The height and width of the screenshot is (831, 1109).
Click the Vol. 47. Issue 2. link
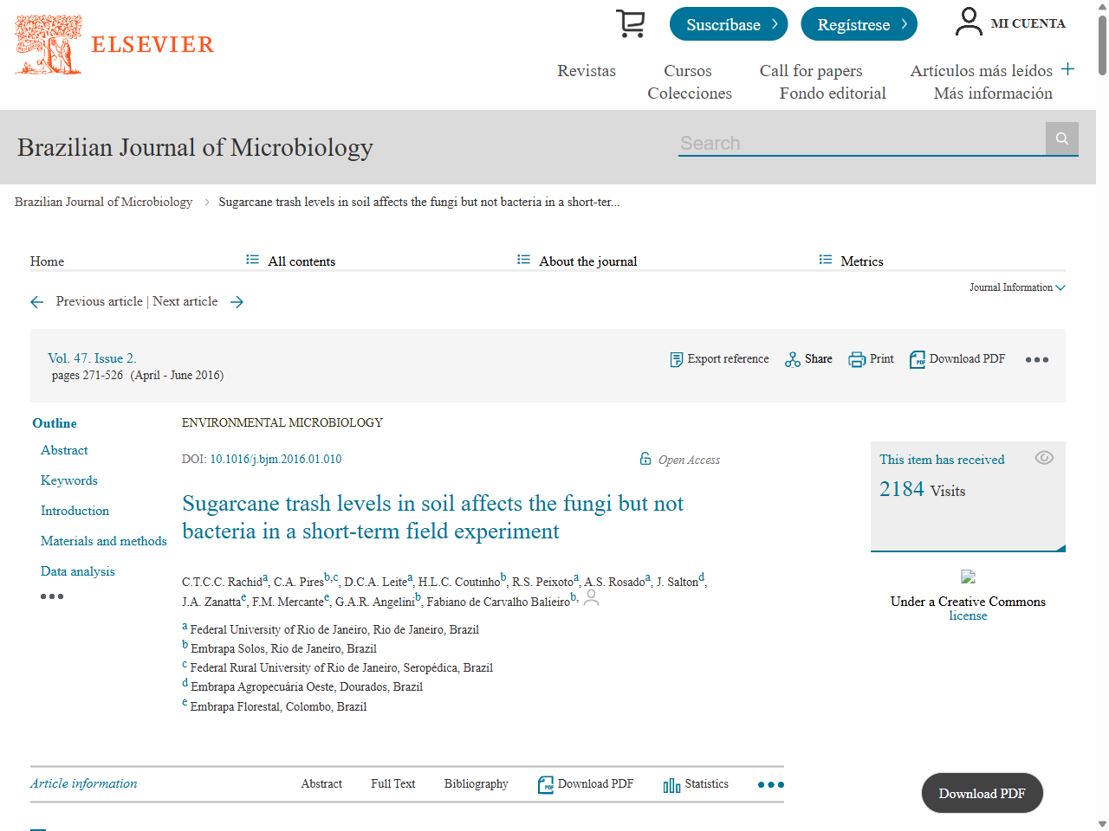pyautogui.click(x=92, y=358)
